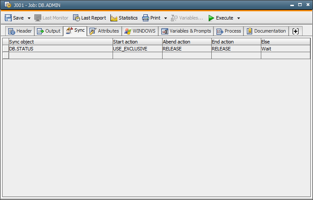Click the Start action column header
This screenshot has height=200, width=313.
pos(137,42)
